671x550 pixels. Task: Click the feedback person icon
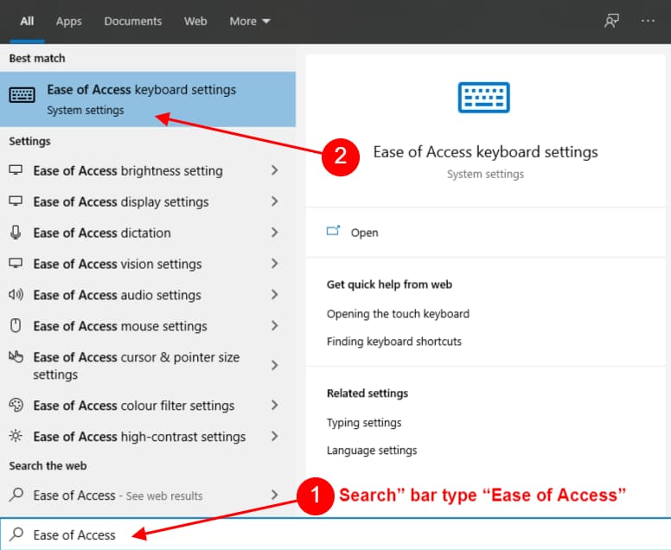point(611,21)
